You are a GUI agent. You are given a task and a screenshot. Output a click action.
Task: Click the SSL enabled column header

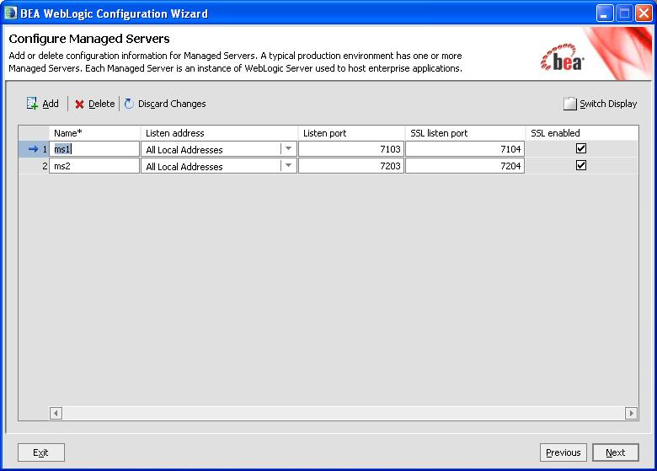pos(582,133)
